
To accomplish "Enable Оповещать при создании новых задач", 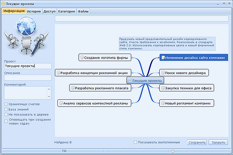I will pos(6,121).
